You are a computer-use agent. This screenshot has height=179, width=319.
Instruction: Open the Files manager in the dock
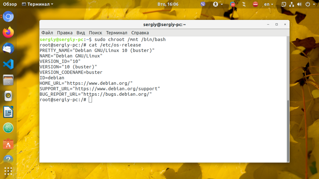(x=8, y=80)
